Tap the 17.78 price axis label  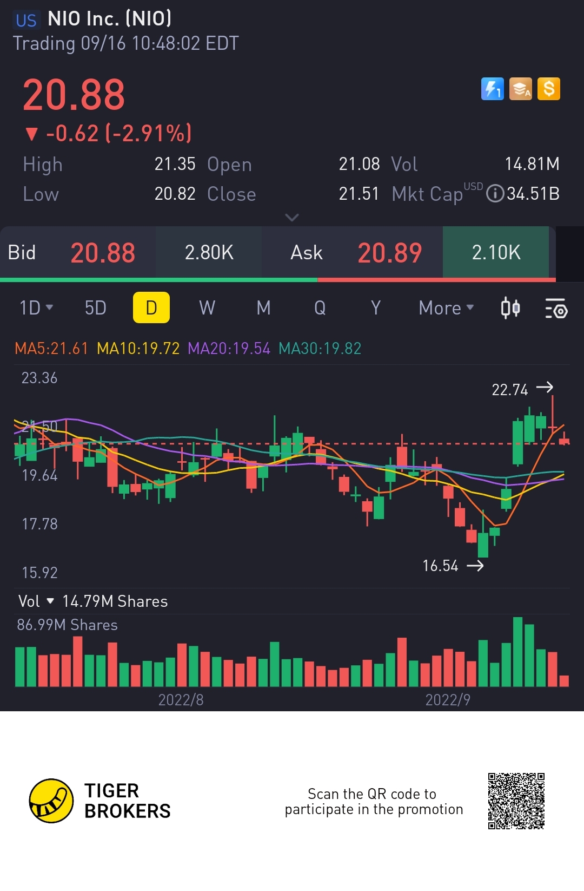click(39, 524)
